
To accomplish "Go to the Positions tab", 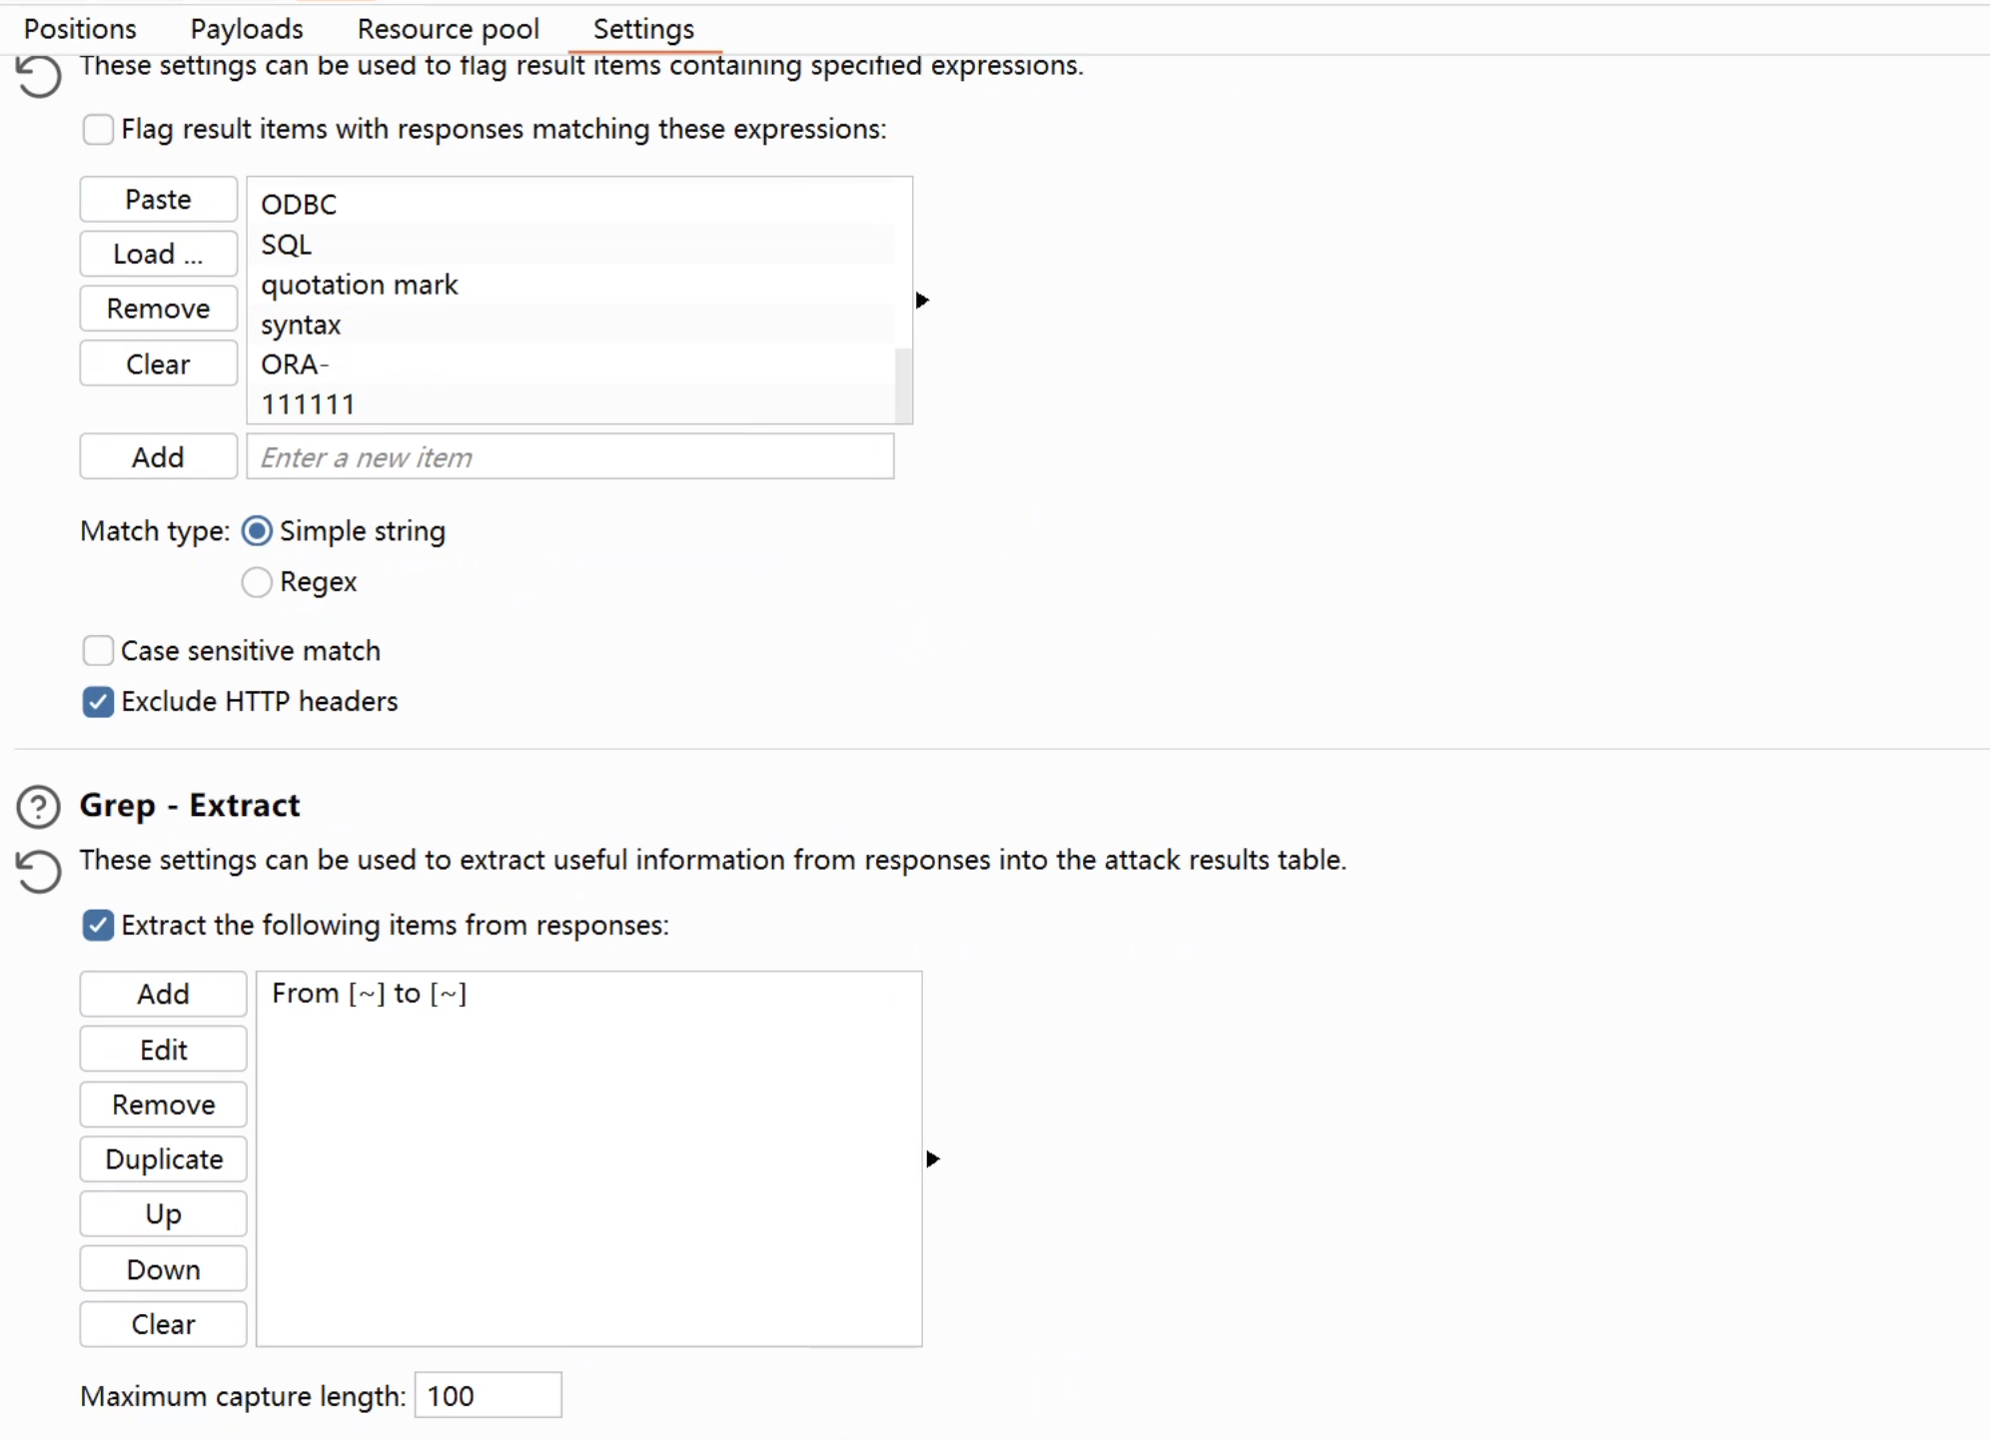I will 80,29.
